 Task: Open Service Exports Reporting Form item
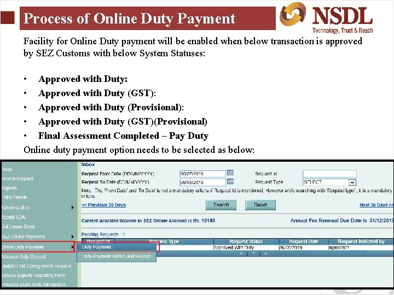click(x=33, y=275)
